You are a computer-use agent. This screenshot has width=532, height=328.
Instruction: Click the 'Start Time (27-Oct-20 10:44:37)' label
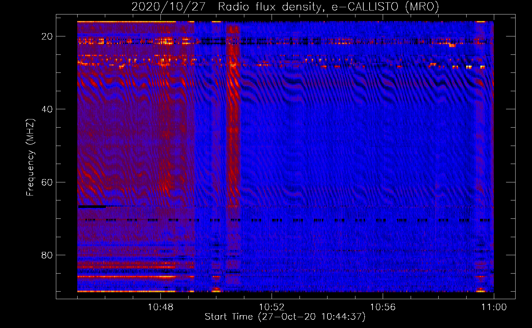click(x=285, y=317)
